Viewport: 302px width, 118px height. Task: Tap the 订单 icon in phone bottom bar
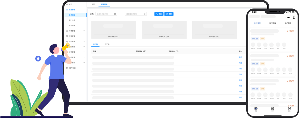[x=273, y=109]
